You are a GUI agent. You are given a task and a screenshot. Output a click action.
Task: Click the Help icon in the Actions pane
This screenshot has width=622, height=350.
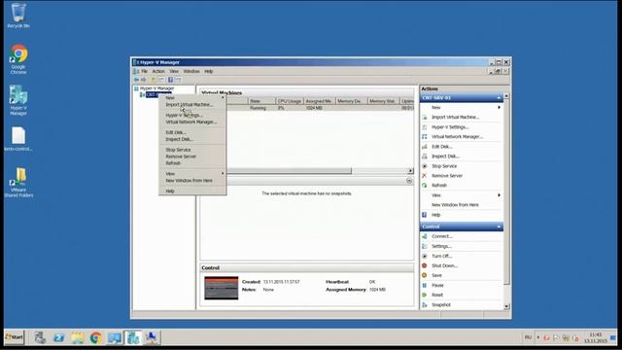point(425,215)
